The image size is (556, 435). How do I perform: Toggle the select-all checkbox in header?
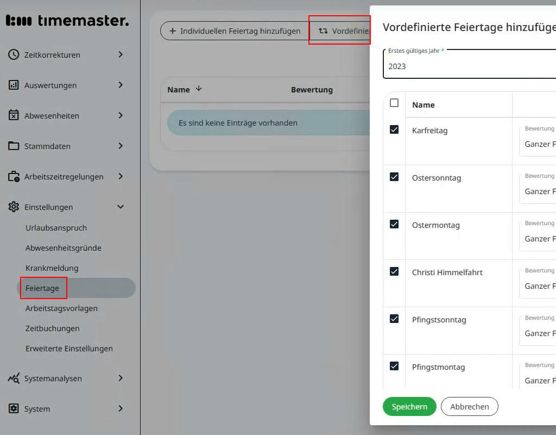pos(394,103)
